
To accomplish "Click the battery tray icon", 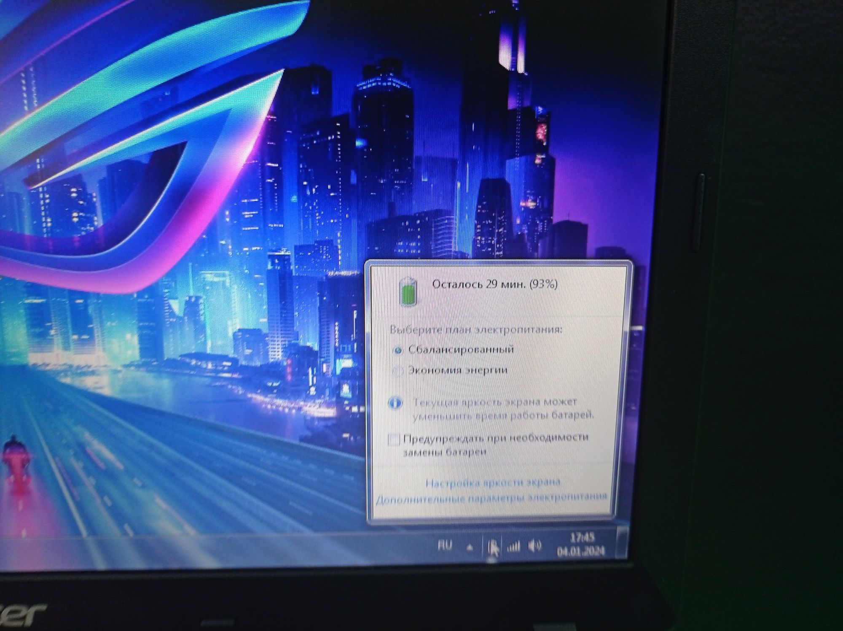I will (492, 547).
